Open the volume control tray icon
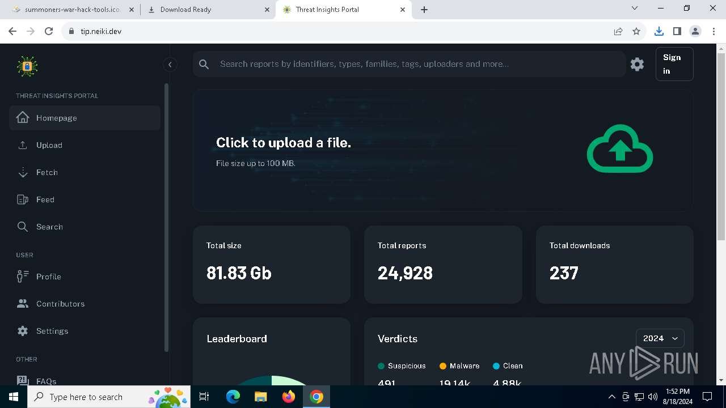The image size is (726, 408). coord(652,397)
